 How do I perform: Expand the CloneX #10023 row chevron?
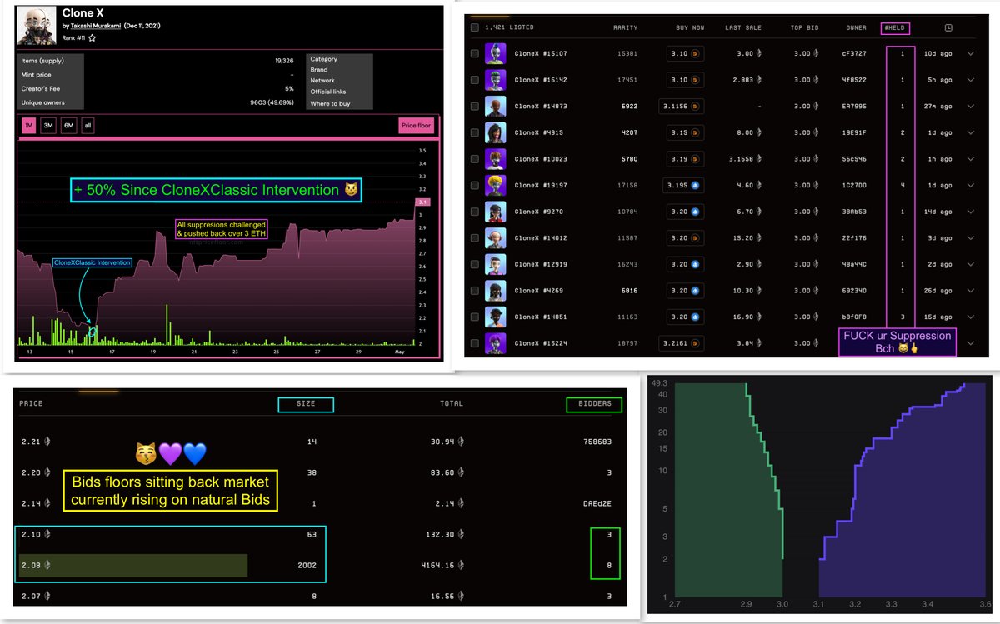pyautogui.click(x=970, y=159)
